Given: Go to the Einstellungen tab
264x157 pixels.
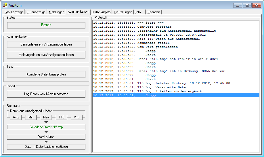Looking at the screenshot, I should [x=123, y=12].
